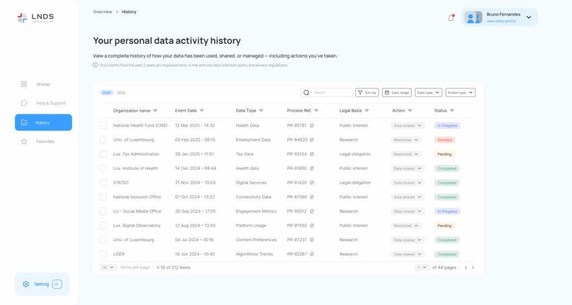Image resolution: width=572 pixels, height=305 pixels.
Task: Check the Lux. Institute of Health row
Action: pyautogui.click(x=103, y=169)
